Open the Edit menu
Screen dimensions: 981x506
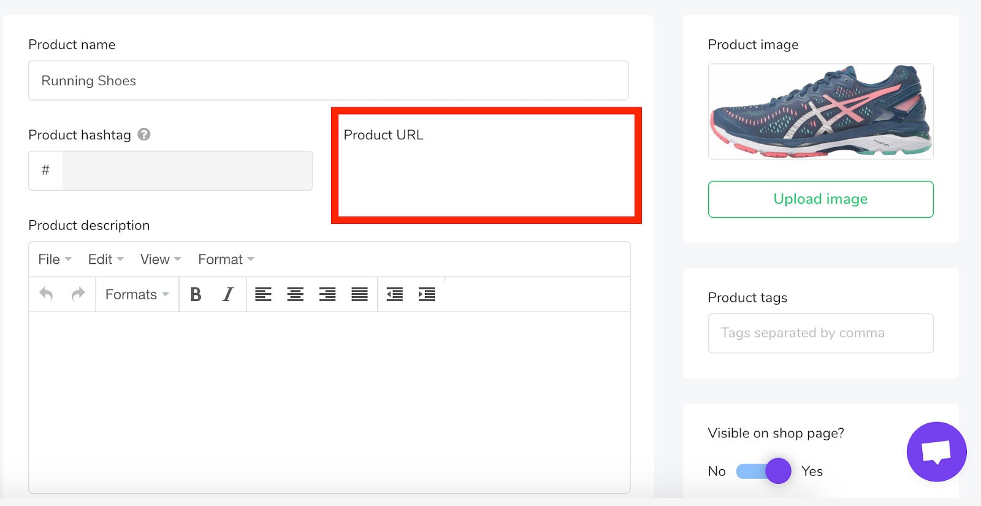tap(105, 259)
